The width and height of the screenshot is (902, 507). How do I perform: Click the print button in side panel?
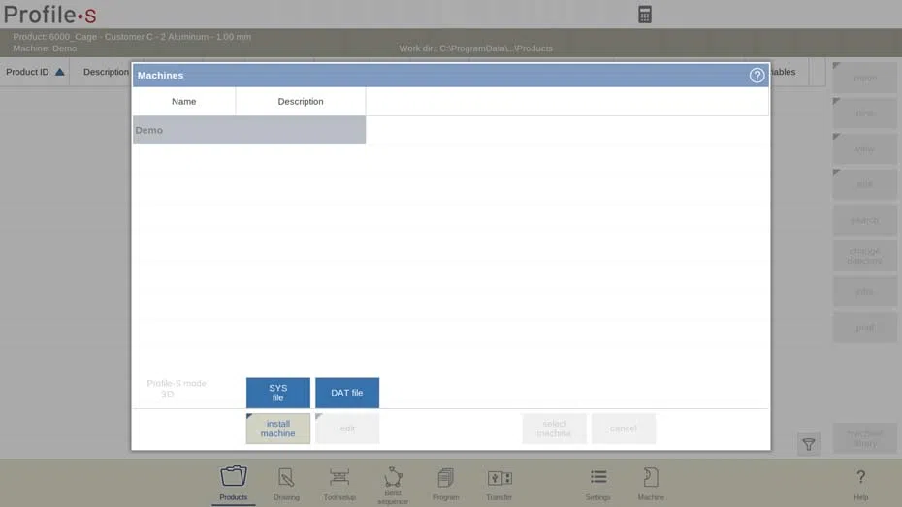coord(864,327)
